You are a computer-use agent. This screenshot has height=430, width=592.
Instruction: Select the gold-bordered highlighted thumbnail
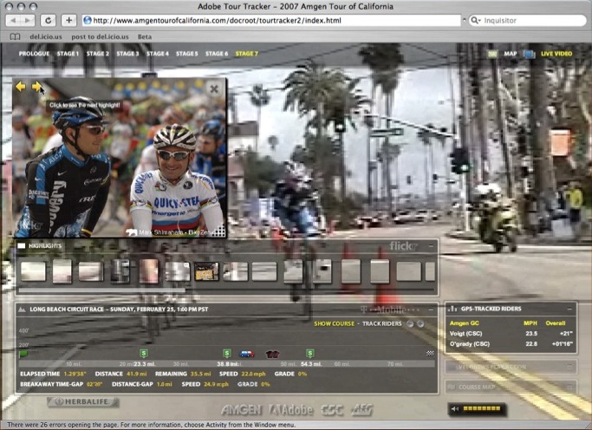point(206,271)
